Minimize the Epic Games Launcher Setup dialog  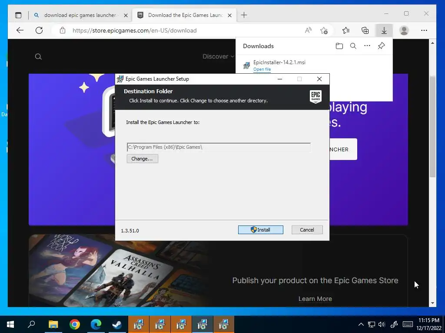pyautogui.click(x=280, y=79)
